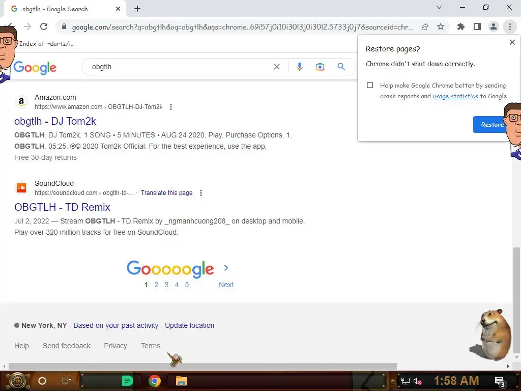Go to results page 3

click(166, 285)
